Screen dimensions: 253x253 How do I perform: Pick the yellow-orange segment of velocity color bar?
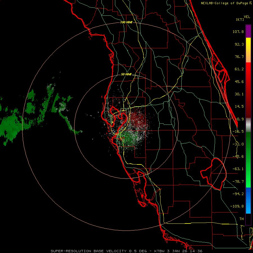coord(248,50)
